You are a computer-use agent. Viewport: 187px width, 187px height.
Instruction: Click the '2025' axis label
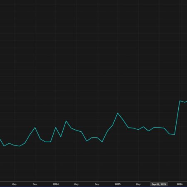click(x=118, y=184)
